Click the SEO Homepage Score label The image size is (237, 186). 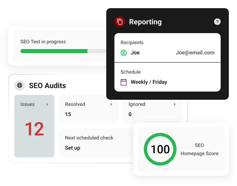(199, 149)
